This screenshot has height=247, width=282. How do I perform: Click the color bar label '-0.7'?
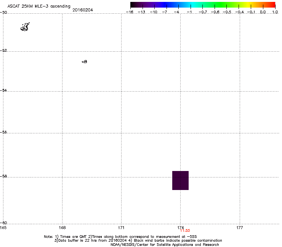(x=203, y=12)
